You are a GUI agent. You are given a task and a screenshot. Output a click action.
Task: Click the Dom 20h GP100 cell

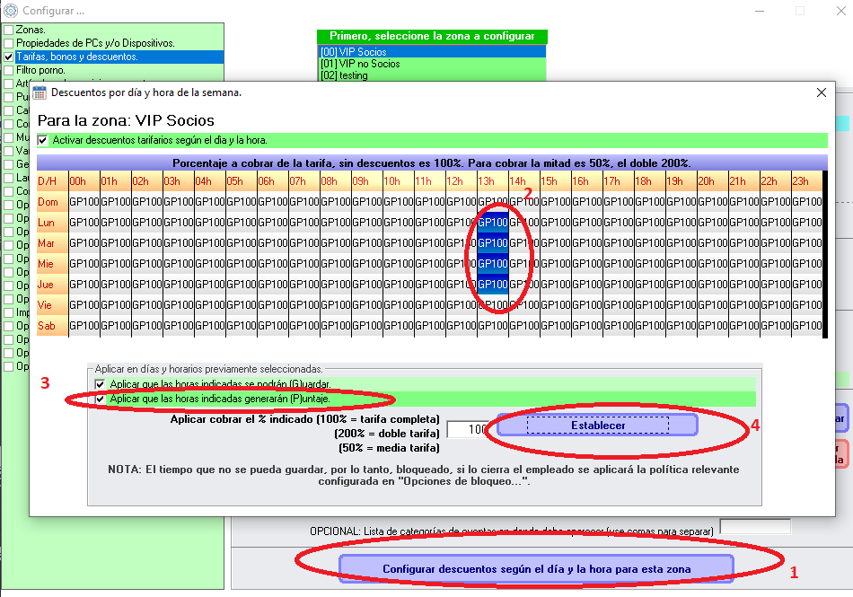(x=713, y=202)
